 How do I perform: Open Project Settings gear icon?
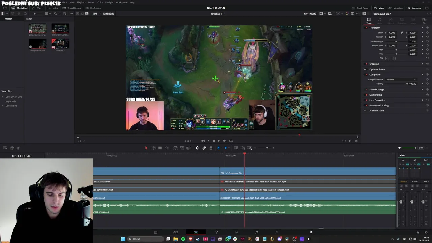(426, 232)
